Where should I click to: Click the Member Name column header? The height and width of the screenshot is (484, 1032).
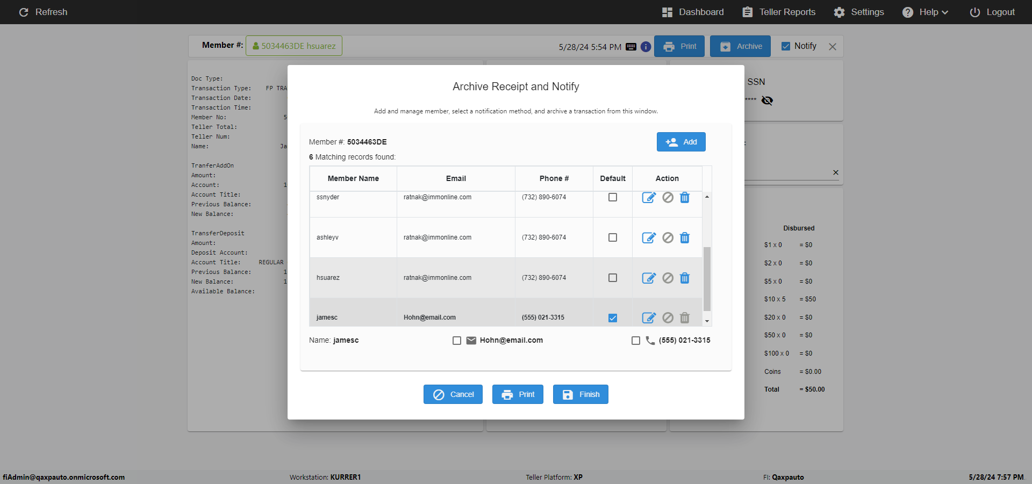click(353, 178)
